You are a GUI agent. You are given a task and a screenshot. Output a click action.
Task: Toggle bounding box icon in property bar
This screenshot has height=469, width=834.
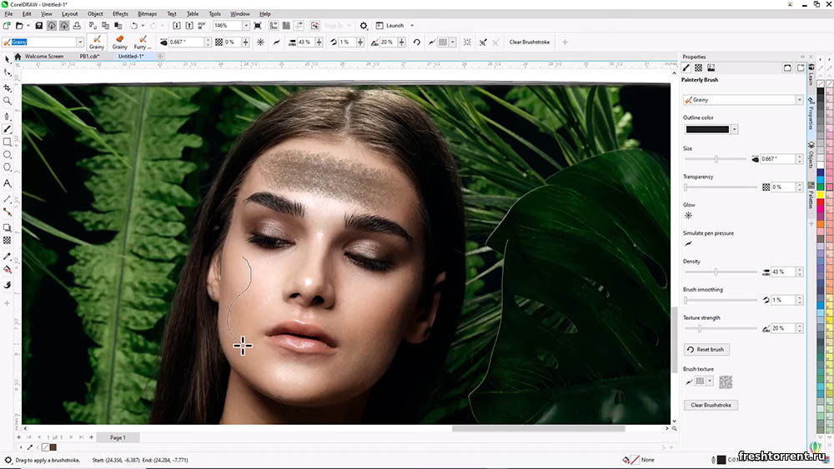tap(467, 42)
